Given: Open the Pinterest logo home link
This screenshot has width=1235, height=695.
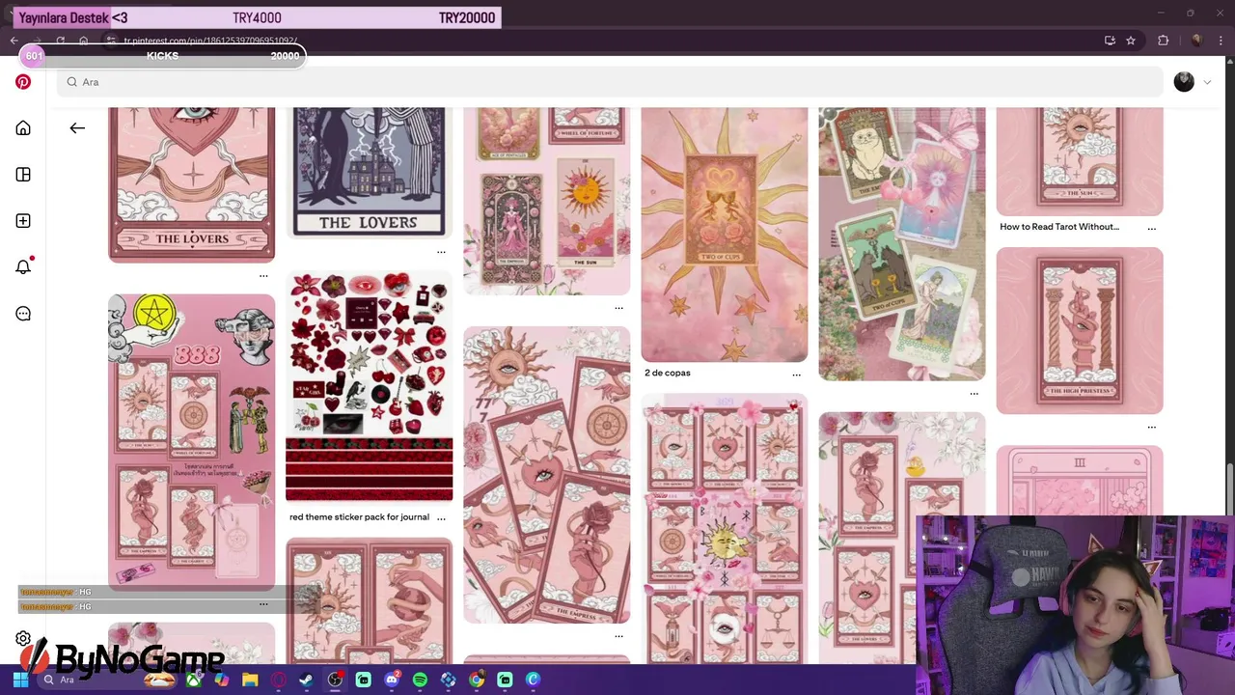Looking at the screenshot, I should [x=23, y=82].
